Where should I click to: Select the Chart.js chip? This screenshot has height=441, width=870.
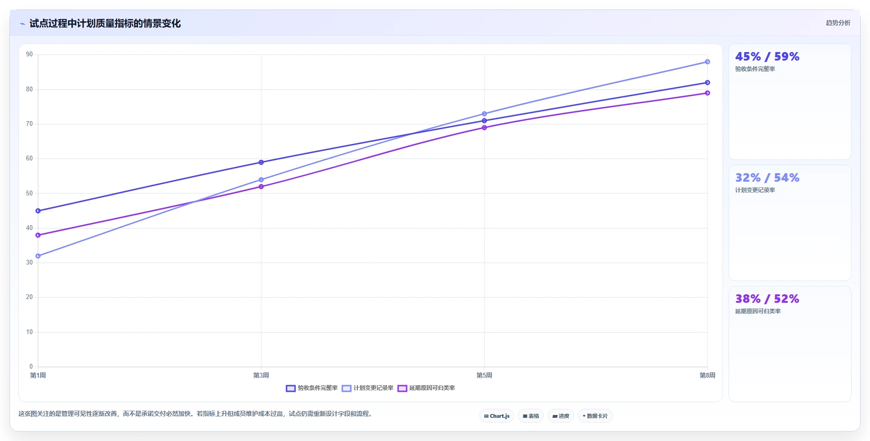point(496,416)
